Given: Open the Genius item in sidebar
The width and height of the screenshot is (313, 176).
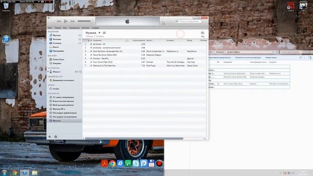Looking at the screenshot, I should [x=56, y=88].
